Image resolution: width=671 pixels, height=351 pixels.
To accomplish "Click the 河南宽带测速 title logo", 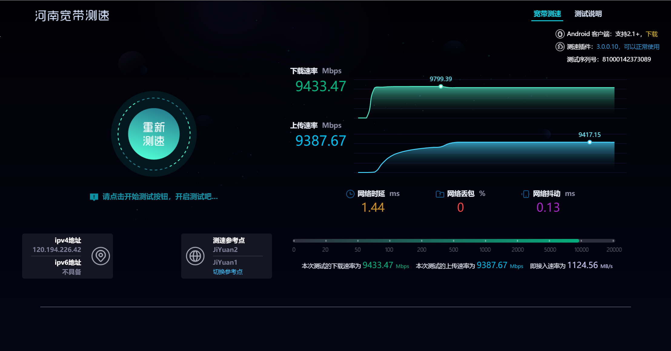I will click(72, 15).
